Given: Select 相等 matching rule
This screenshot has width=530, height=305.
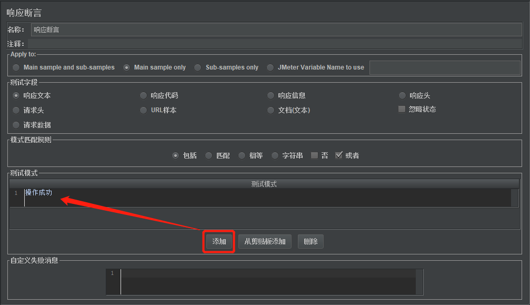Looking at the screenshot, I should tap(251, 155).
